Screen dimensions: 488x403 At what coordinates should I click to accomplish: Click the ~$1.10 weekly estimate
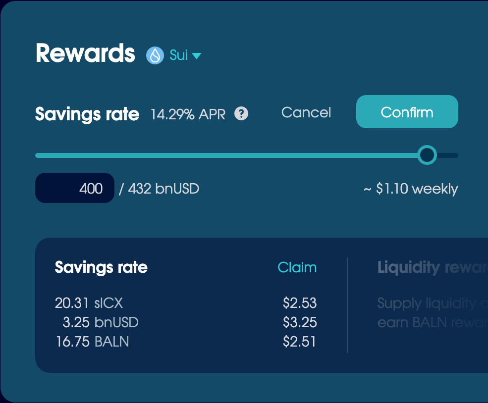[x=410, y=189]
